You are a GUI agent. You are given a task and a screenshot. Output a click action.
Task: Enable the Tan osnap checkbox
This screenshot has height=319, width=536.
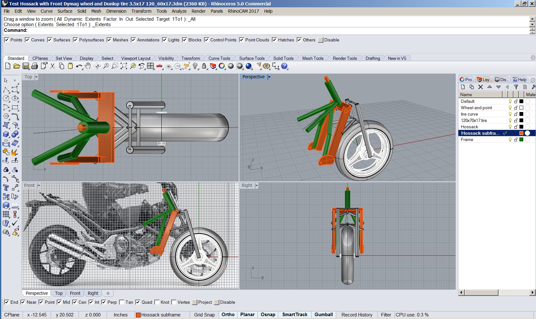point(122,302)
